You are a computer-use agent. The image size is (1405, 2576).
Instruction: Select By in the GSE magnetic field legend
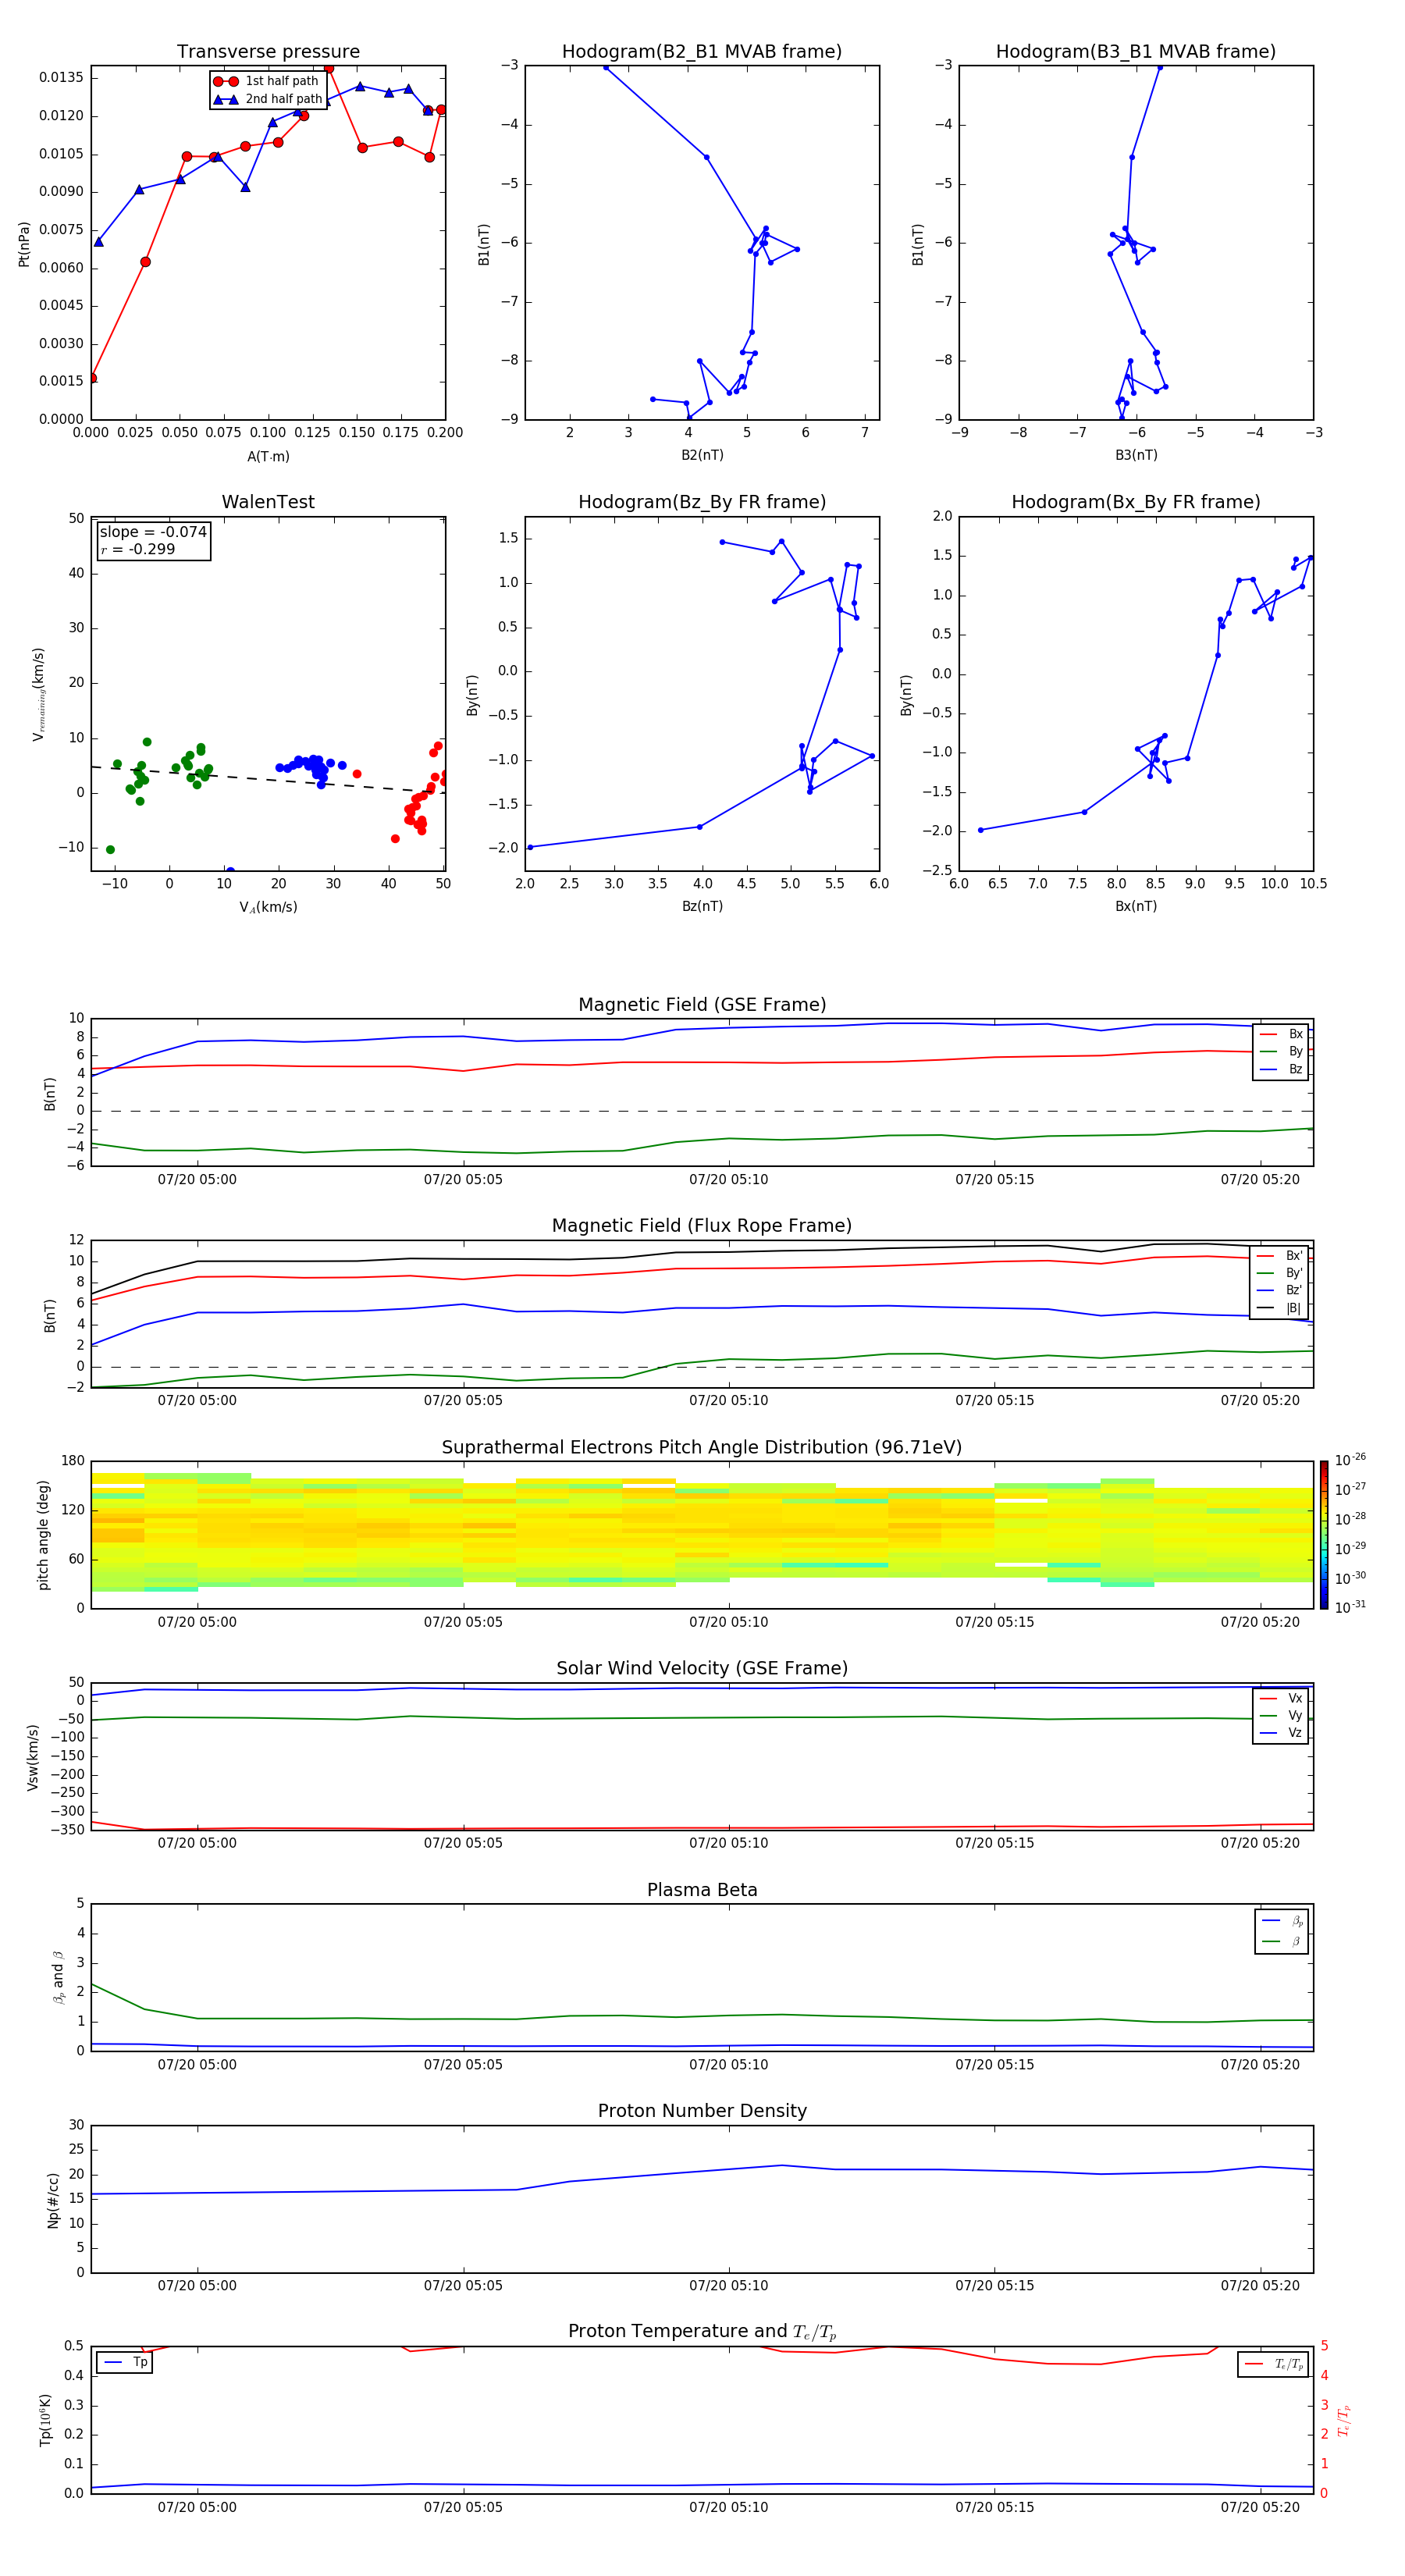(1281, 1052)
